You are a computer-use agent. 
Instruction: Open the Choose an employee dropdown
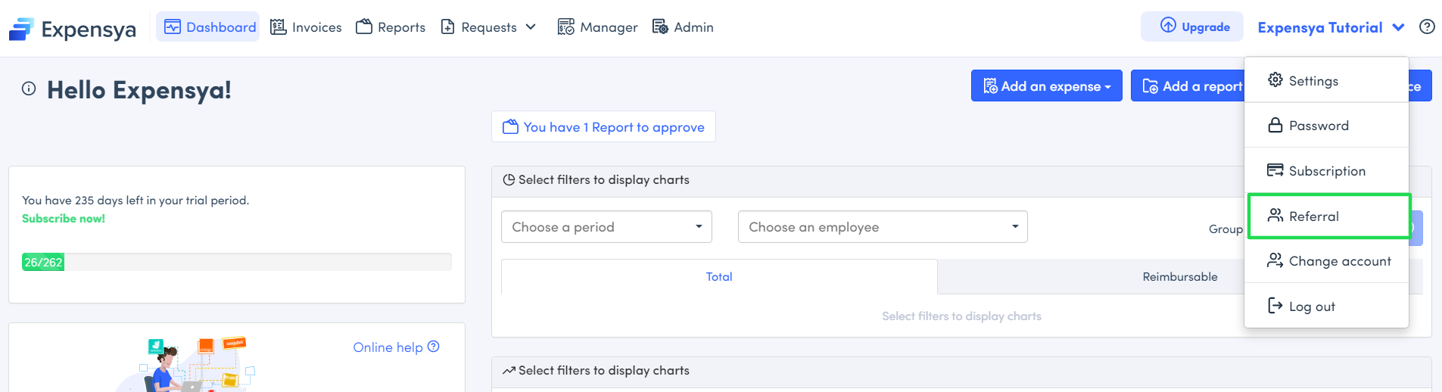[882, 227]
